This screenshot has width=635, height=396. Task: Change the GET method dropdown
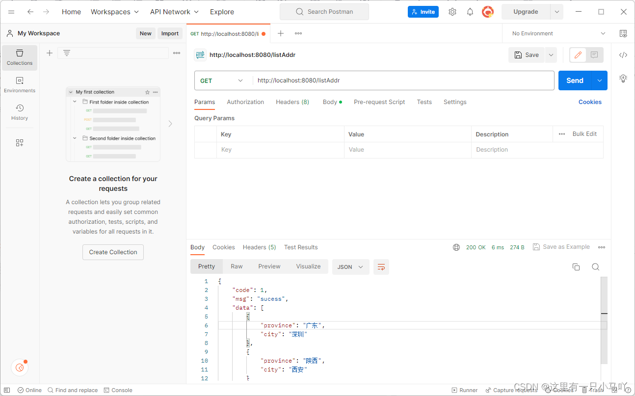[222, 80]
